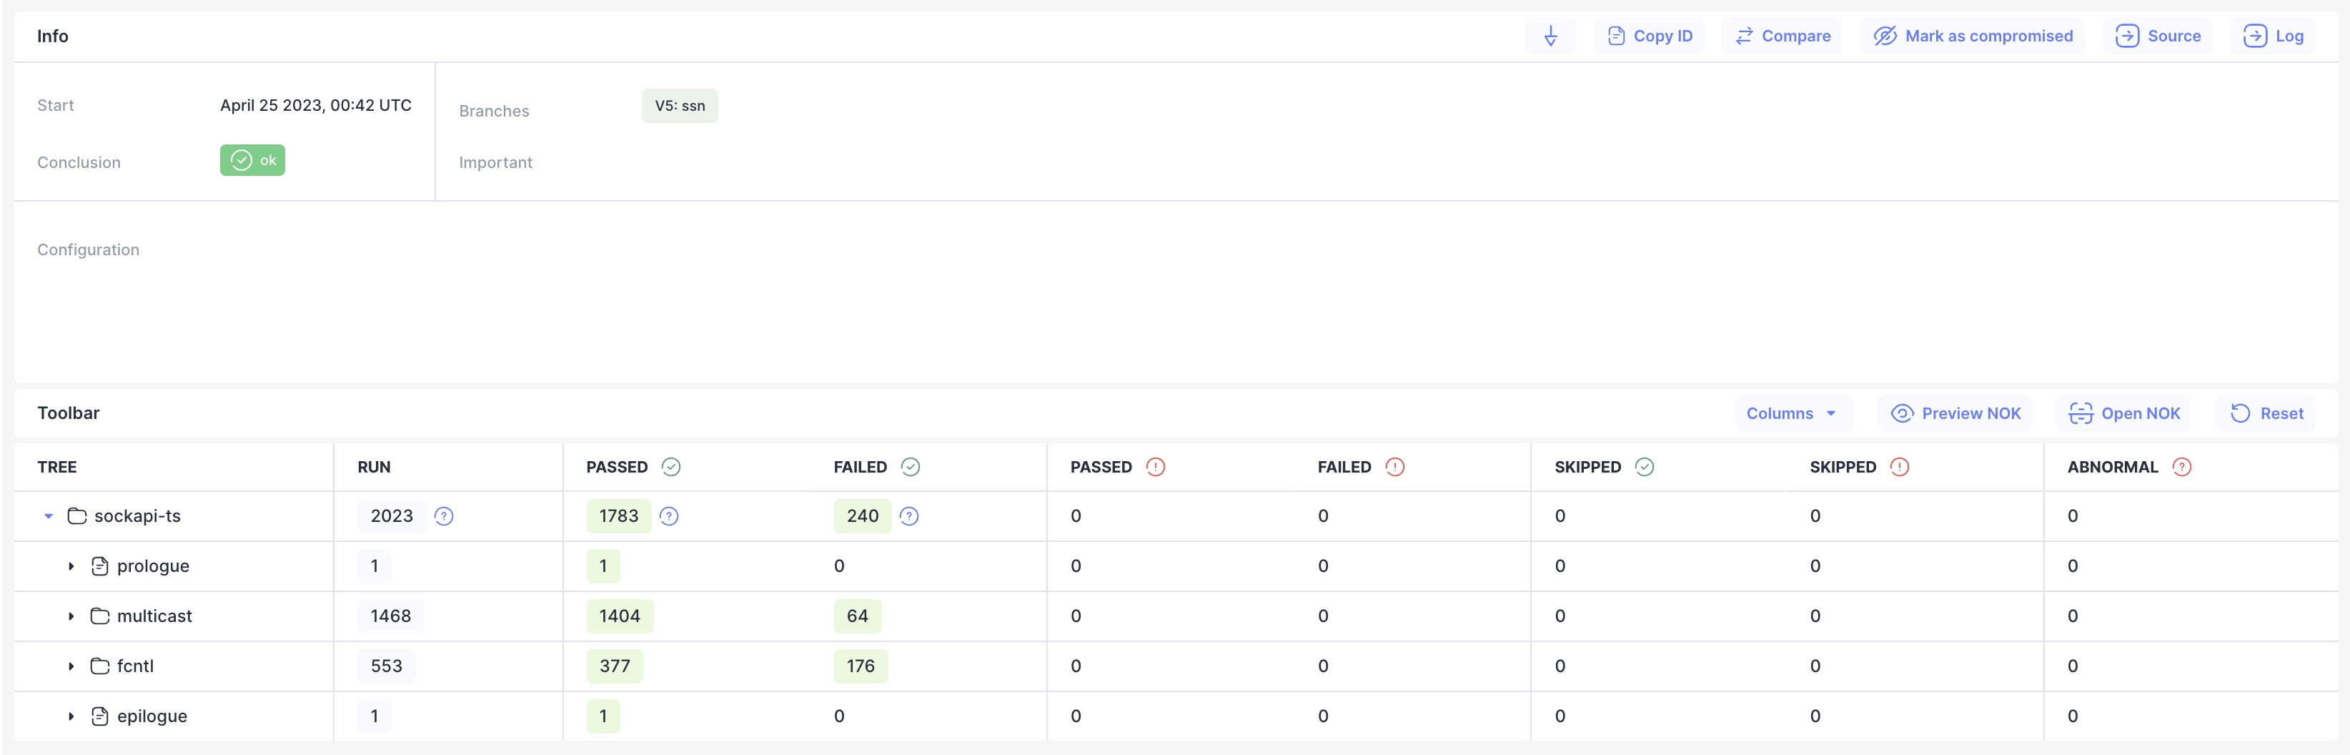This screenshot has width=2350, height=755.
Task: Toggle the checkmark filter on PASSED column
Action: tap(671, 466)
